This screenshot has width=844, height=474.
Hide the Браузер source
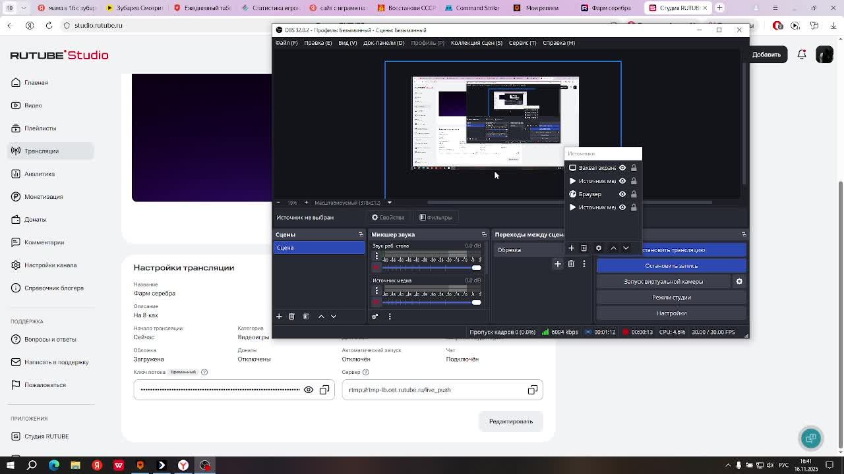pos(622,194)
